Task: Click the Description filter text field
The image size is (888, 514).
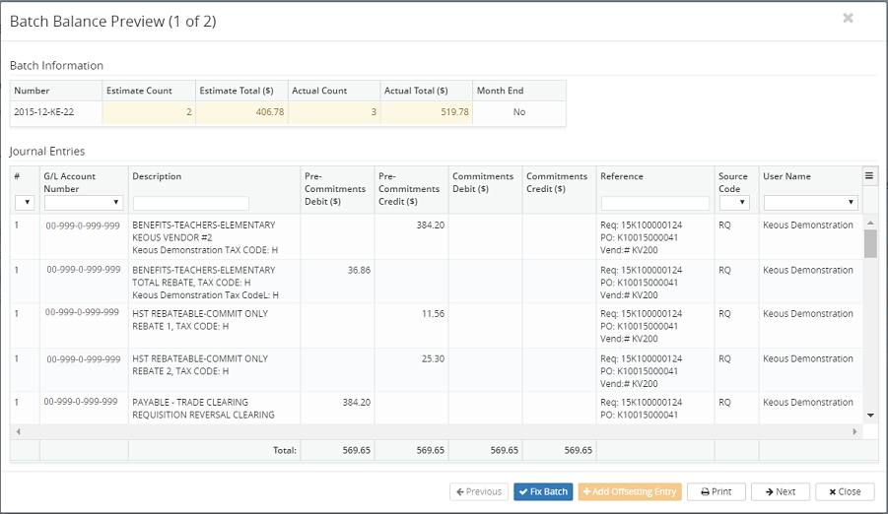Action: click(x=191, y=203)
